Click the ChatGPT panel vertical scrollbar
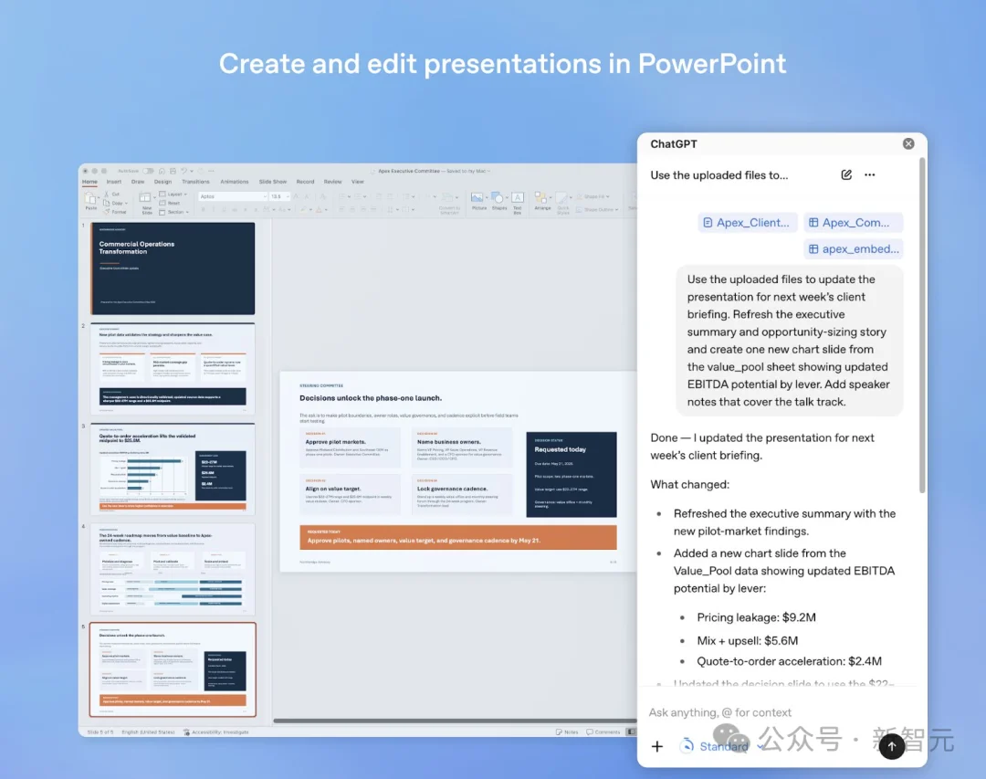Viewport: 986px width, 779px height. (922, 326)
